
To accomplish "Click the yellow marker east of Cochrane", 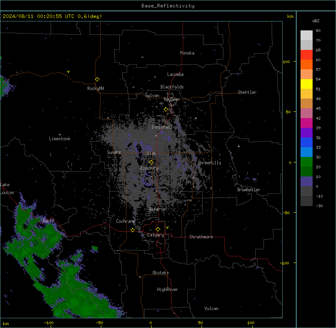I will pyautogui.click(x=133, y=230).
